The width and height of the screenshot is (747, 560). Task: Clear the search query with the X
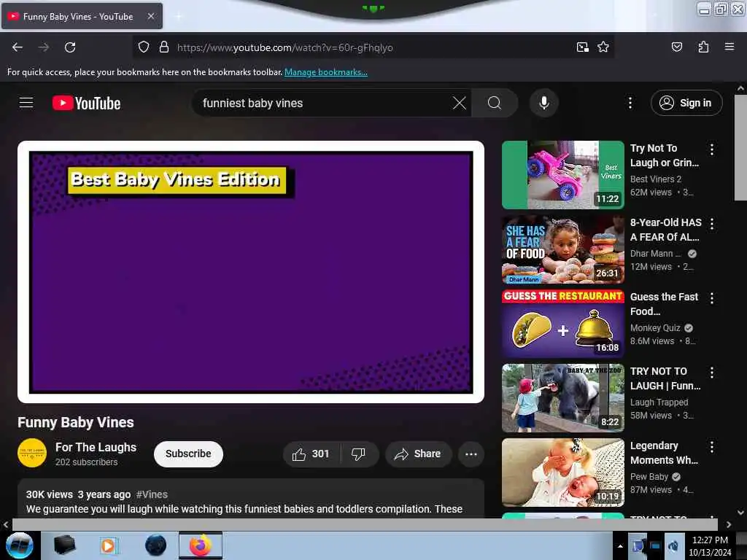[x=460, y=103]
